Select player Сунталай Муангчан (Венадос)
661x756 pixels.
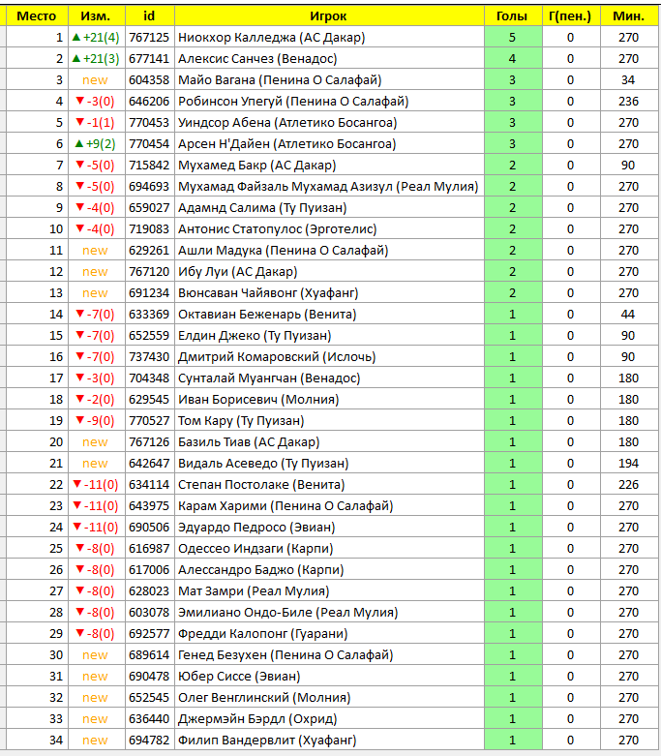tap(269, 378)
